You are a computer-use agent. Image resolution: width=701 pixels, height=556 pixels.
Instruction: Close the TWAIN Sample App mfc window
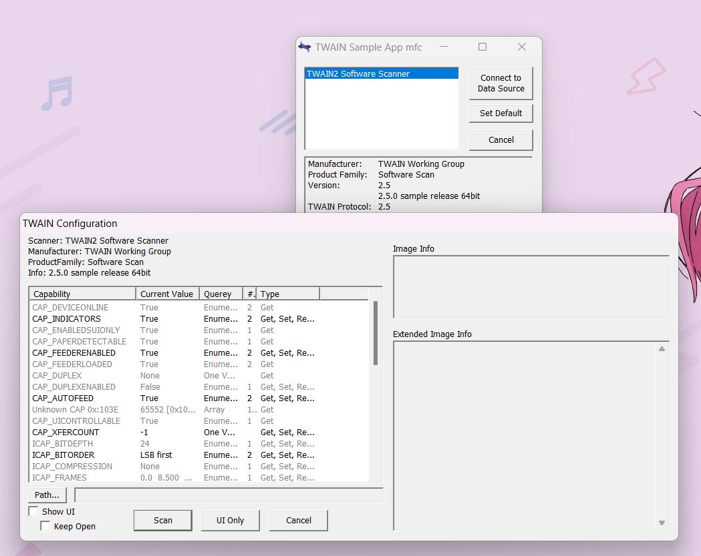(x=522, y=47)
